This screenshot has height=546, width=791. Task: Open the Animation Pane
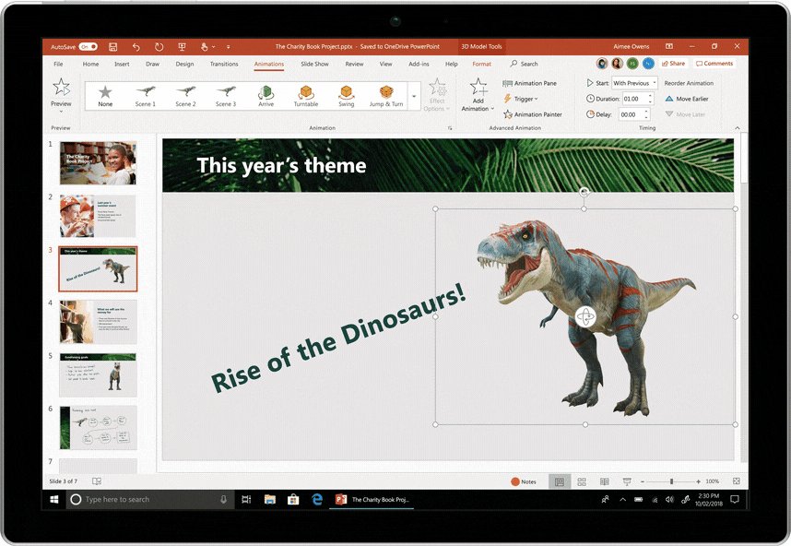coord(530,83)
